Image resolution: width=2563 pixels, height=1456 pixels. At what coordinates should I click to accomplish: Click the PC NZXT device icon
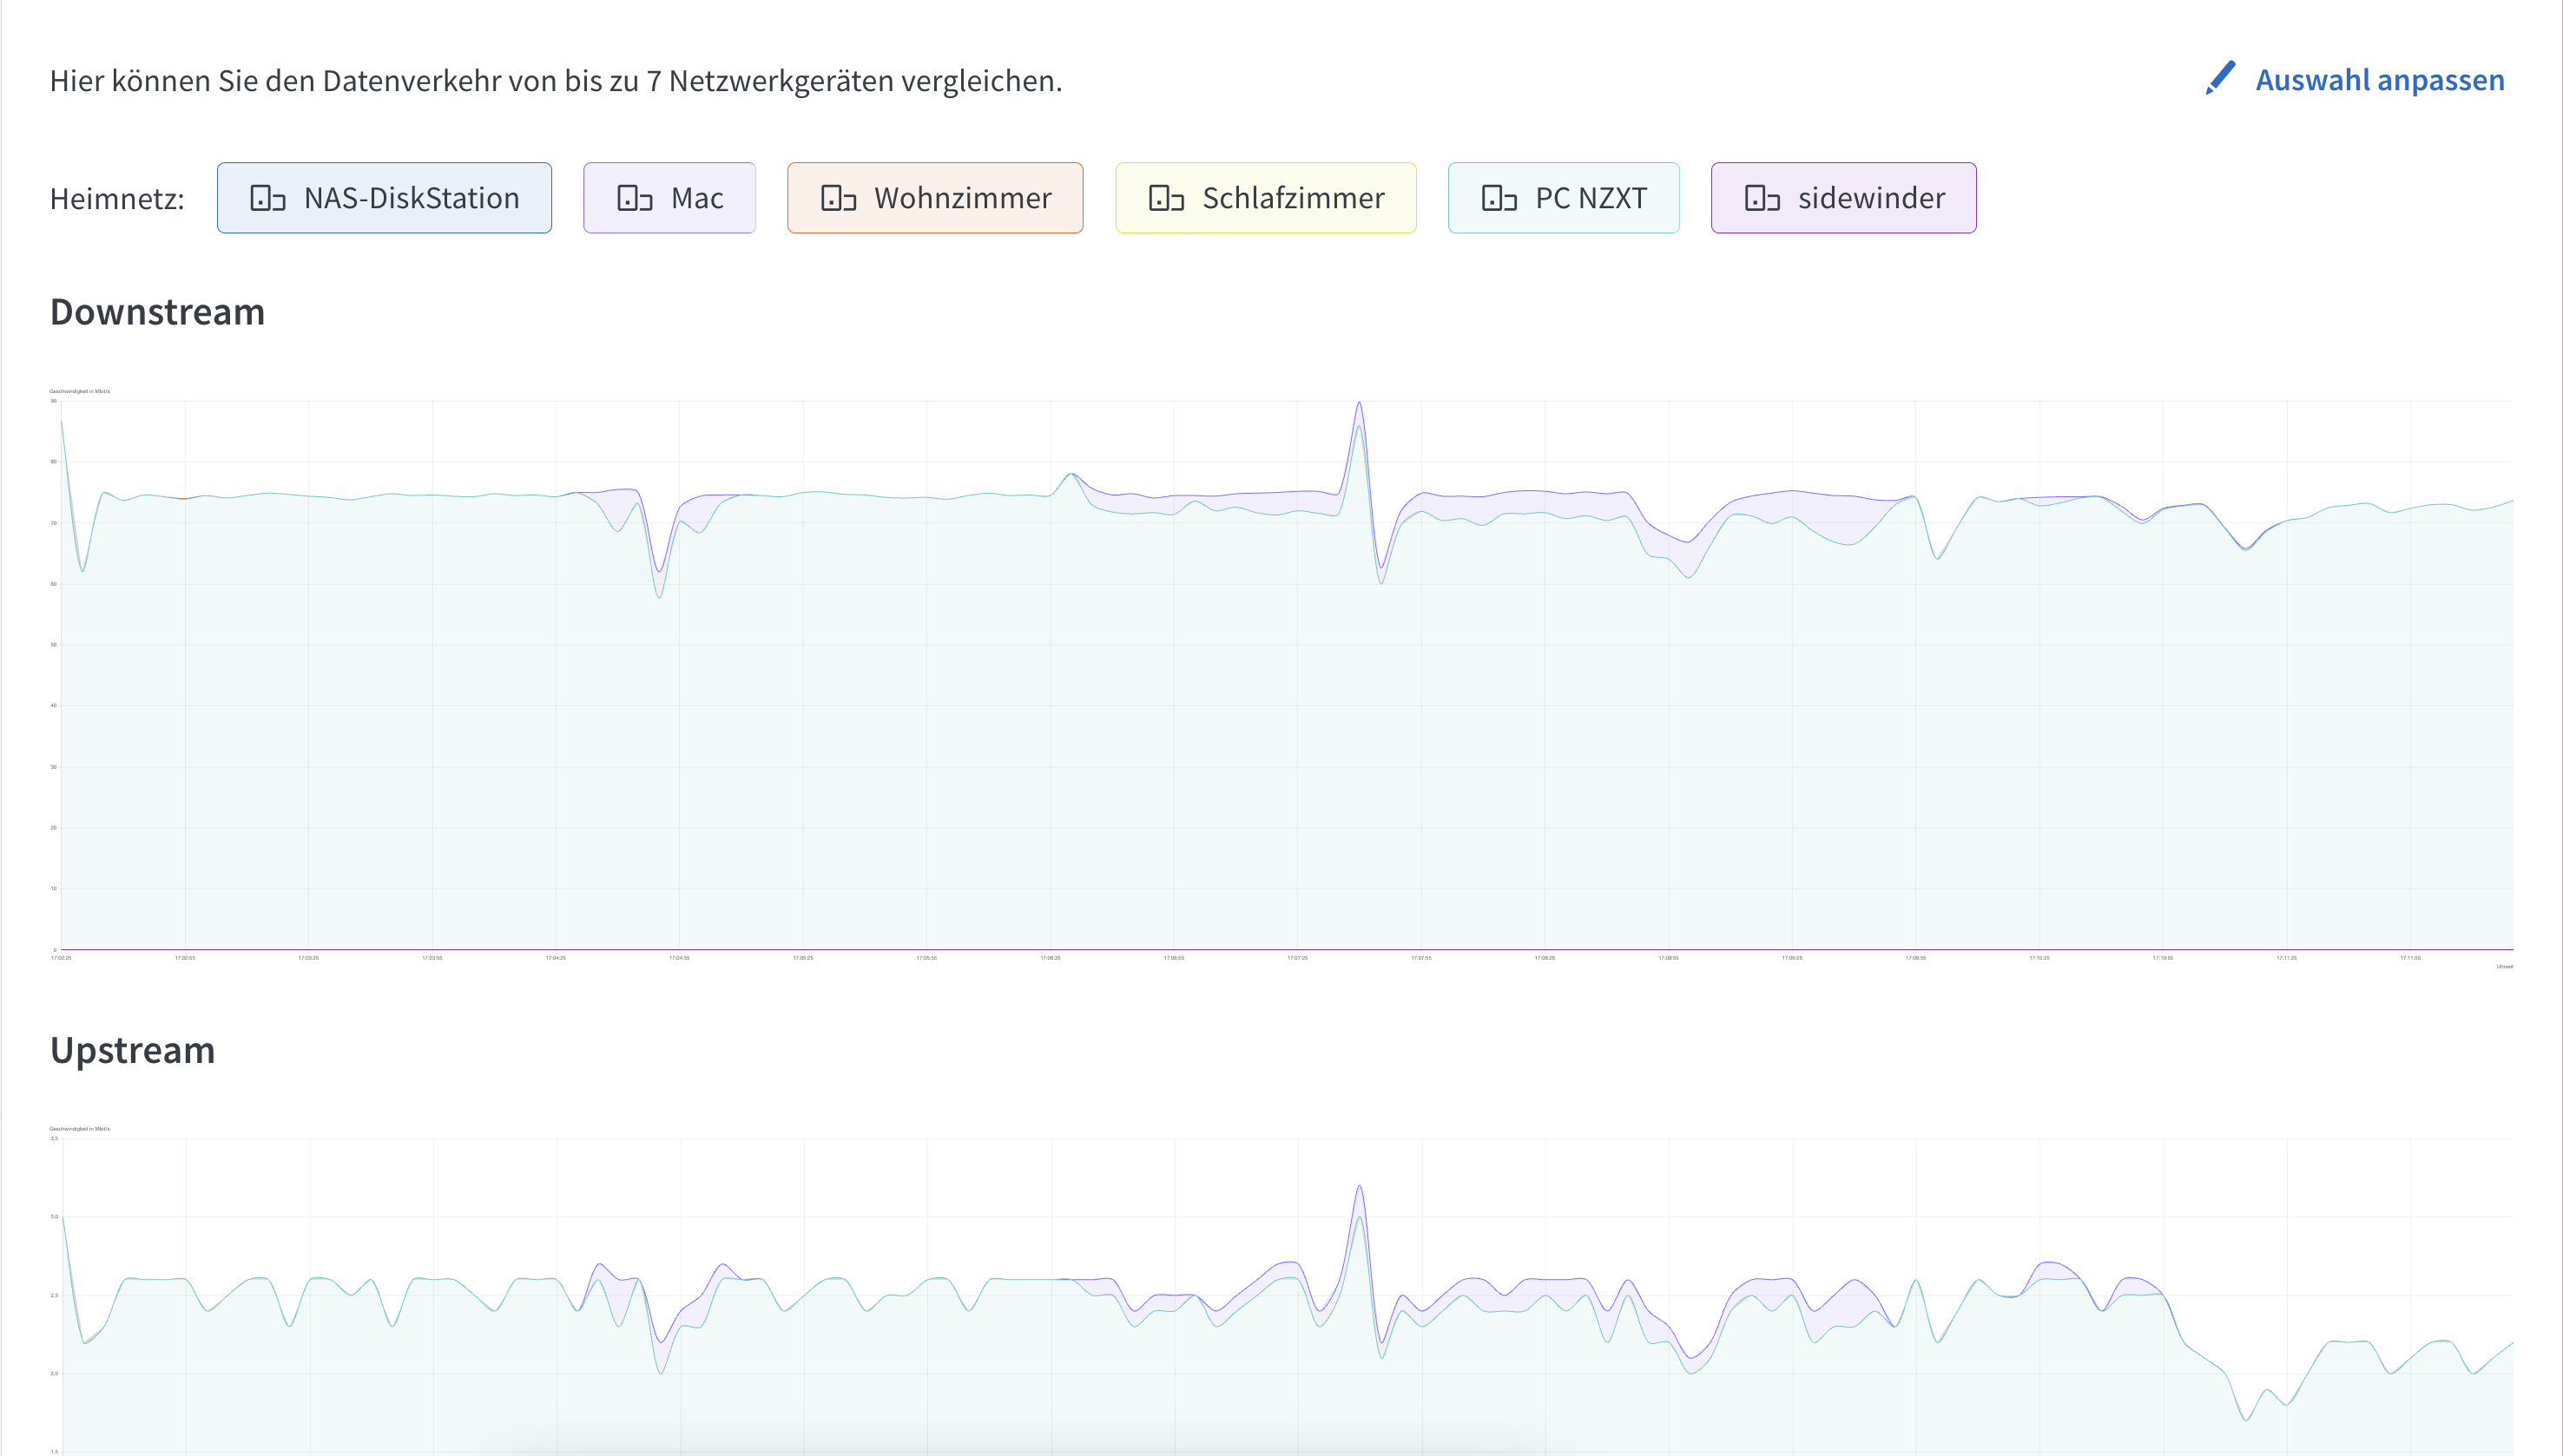point(1499,198)
